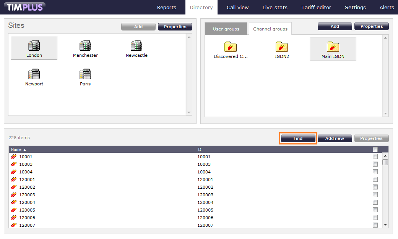
Task: Open the Call view tab
Action: pos(237,7)
